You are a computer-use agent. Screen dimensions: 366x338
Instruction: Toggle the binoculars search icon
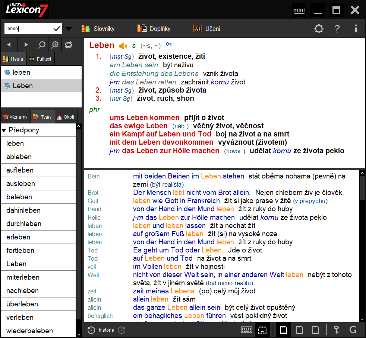262,330
